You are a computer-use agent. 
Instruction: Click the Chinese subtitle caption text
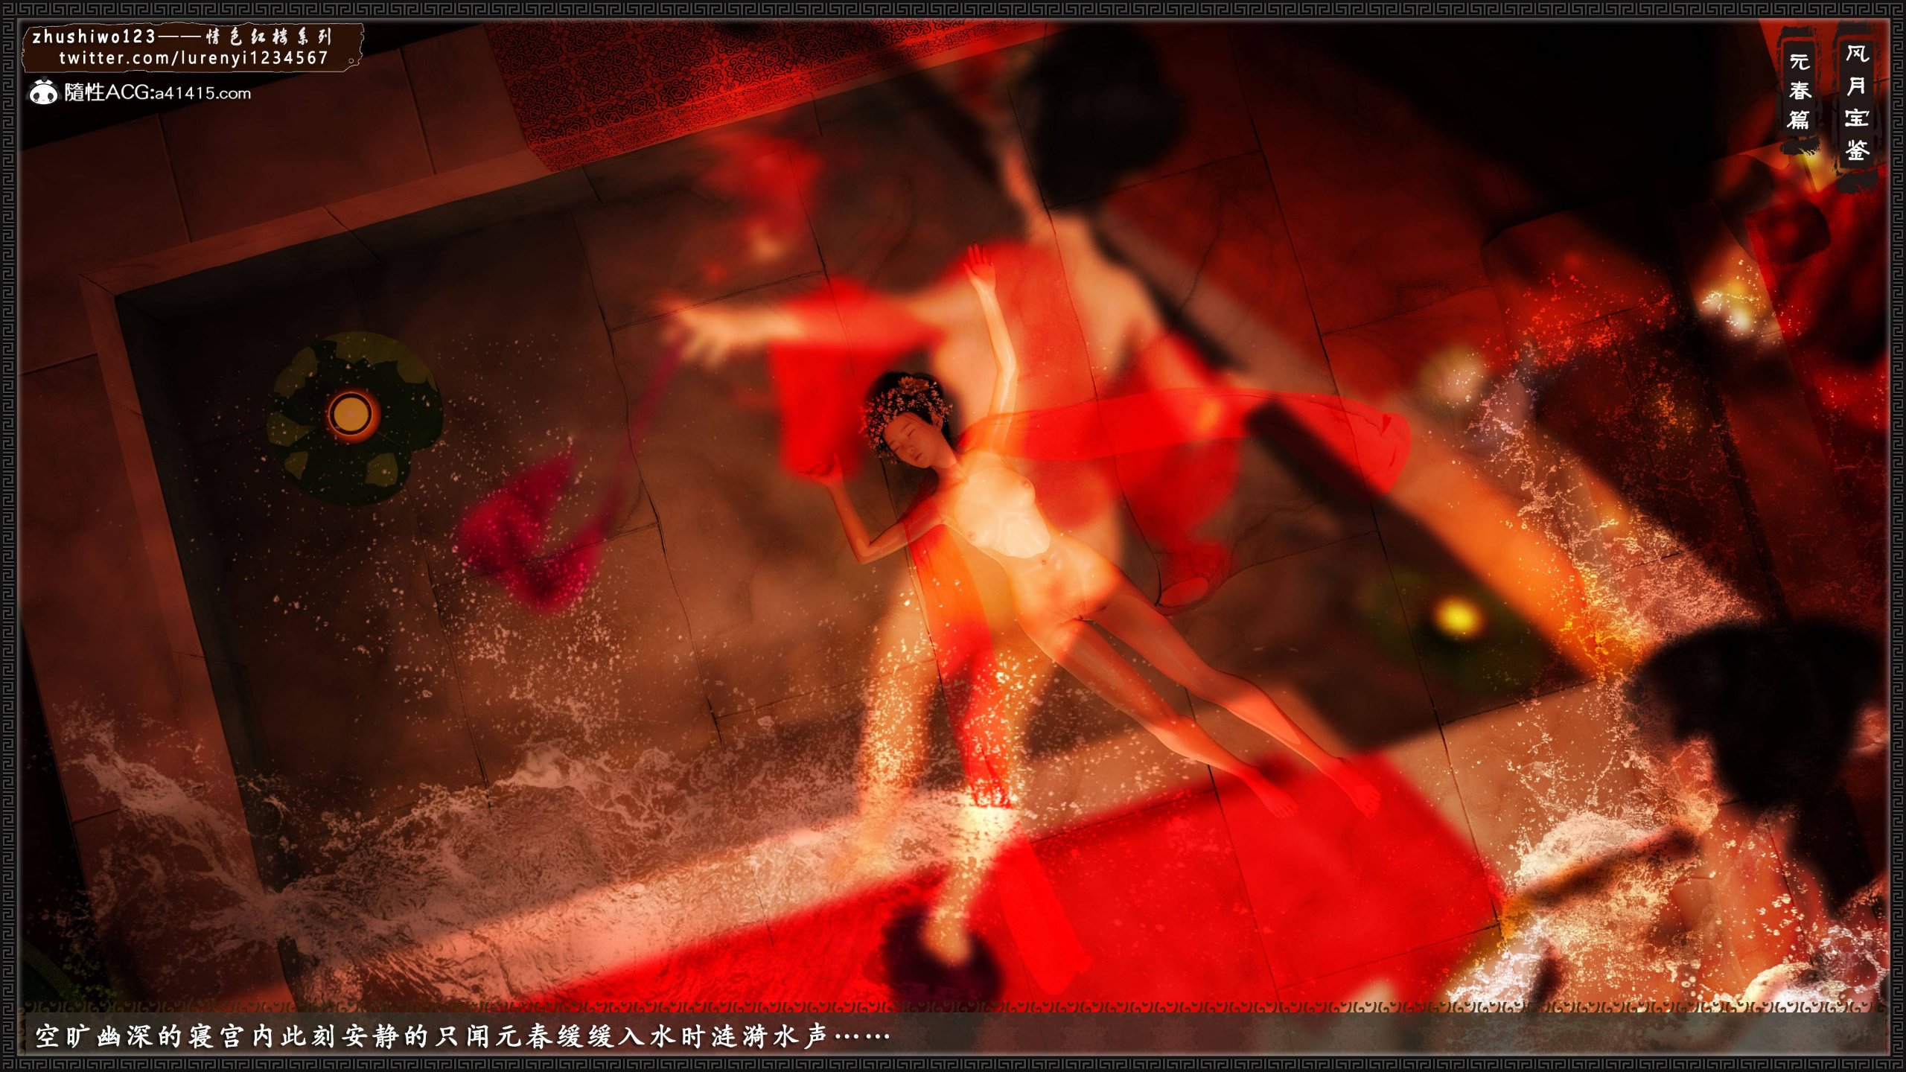click(x=462, y=1036)
